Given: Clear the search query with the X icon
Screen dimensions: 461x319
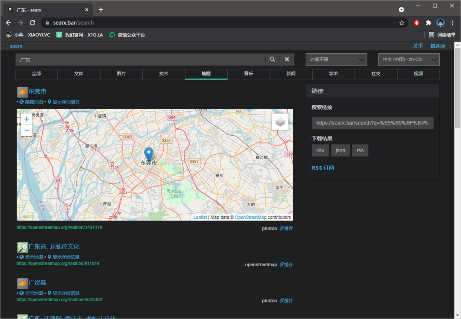Looking at the screenshot, I should (287, 60).
